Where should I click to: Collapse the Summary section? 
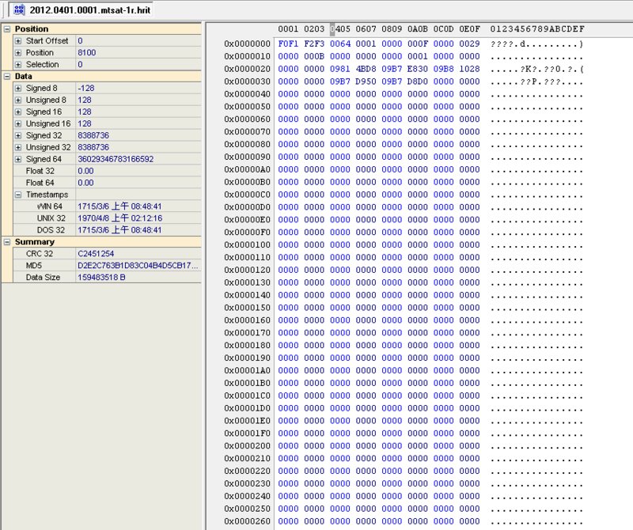click(x=7, y=242)
